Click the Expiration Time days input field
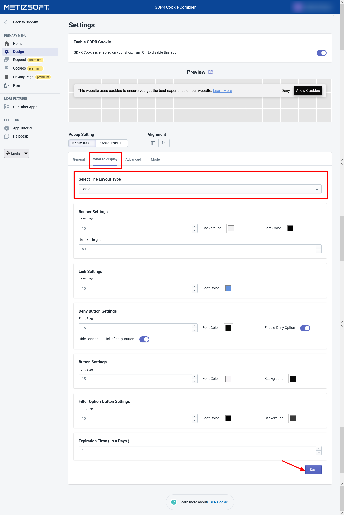This screenshot has width=344, height=515. click(x=197, y=451)
